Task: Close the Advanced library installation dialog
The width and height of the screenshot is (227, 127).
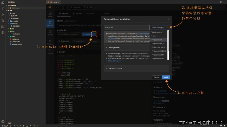Action: [x=169, y=19]
